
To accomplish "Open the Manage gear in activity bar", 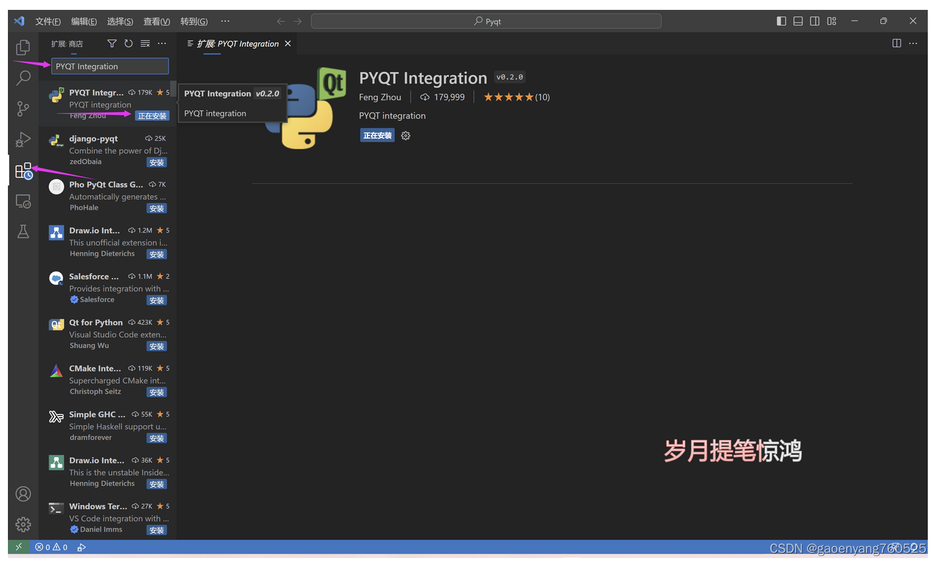I will tap(23, 524).
